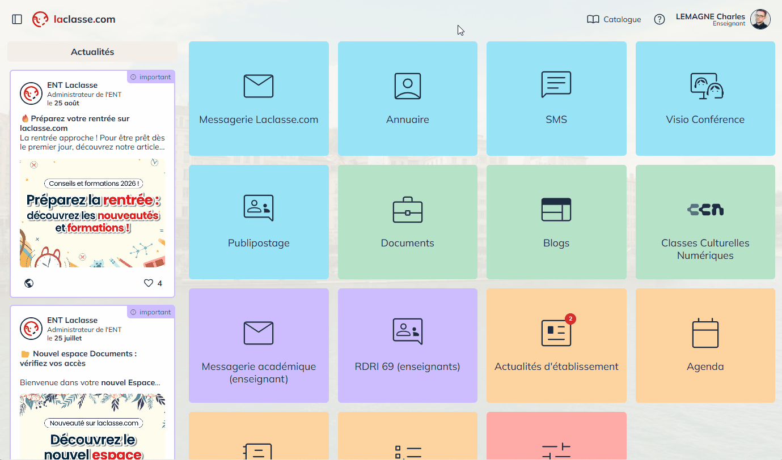Click 'Bienvenue dans votre nouvel Espace' text
The image size is (782, 460).
pos(90,382)
